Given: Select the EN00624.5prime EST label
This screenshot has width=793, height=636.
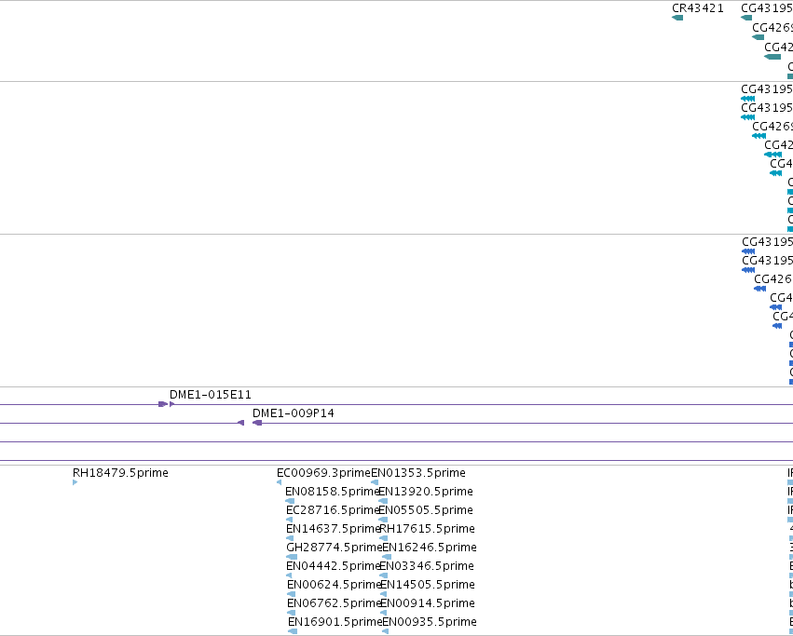Looking at the screenshot, I should click(x=334, y=585).
